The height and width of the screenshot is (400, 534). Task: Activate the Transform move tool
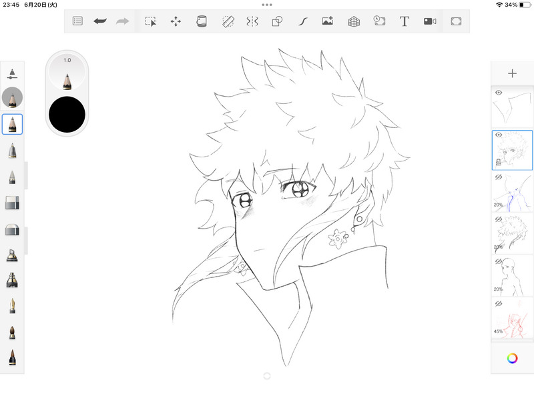point(176,21)
